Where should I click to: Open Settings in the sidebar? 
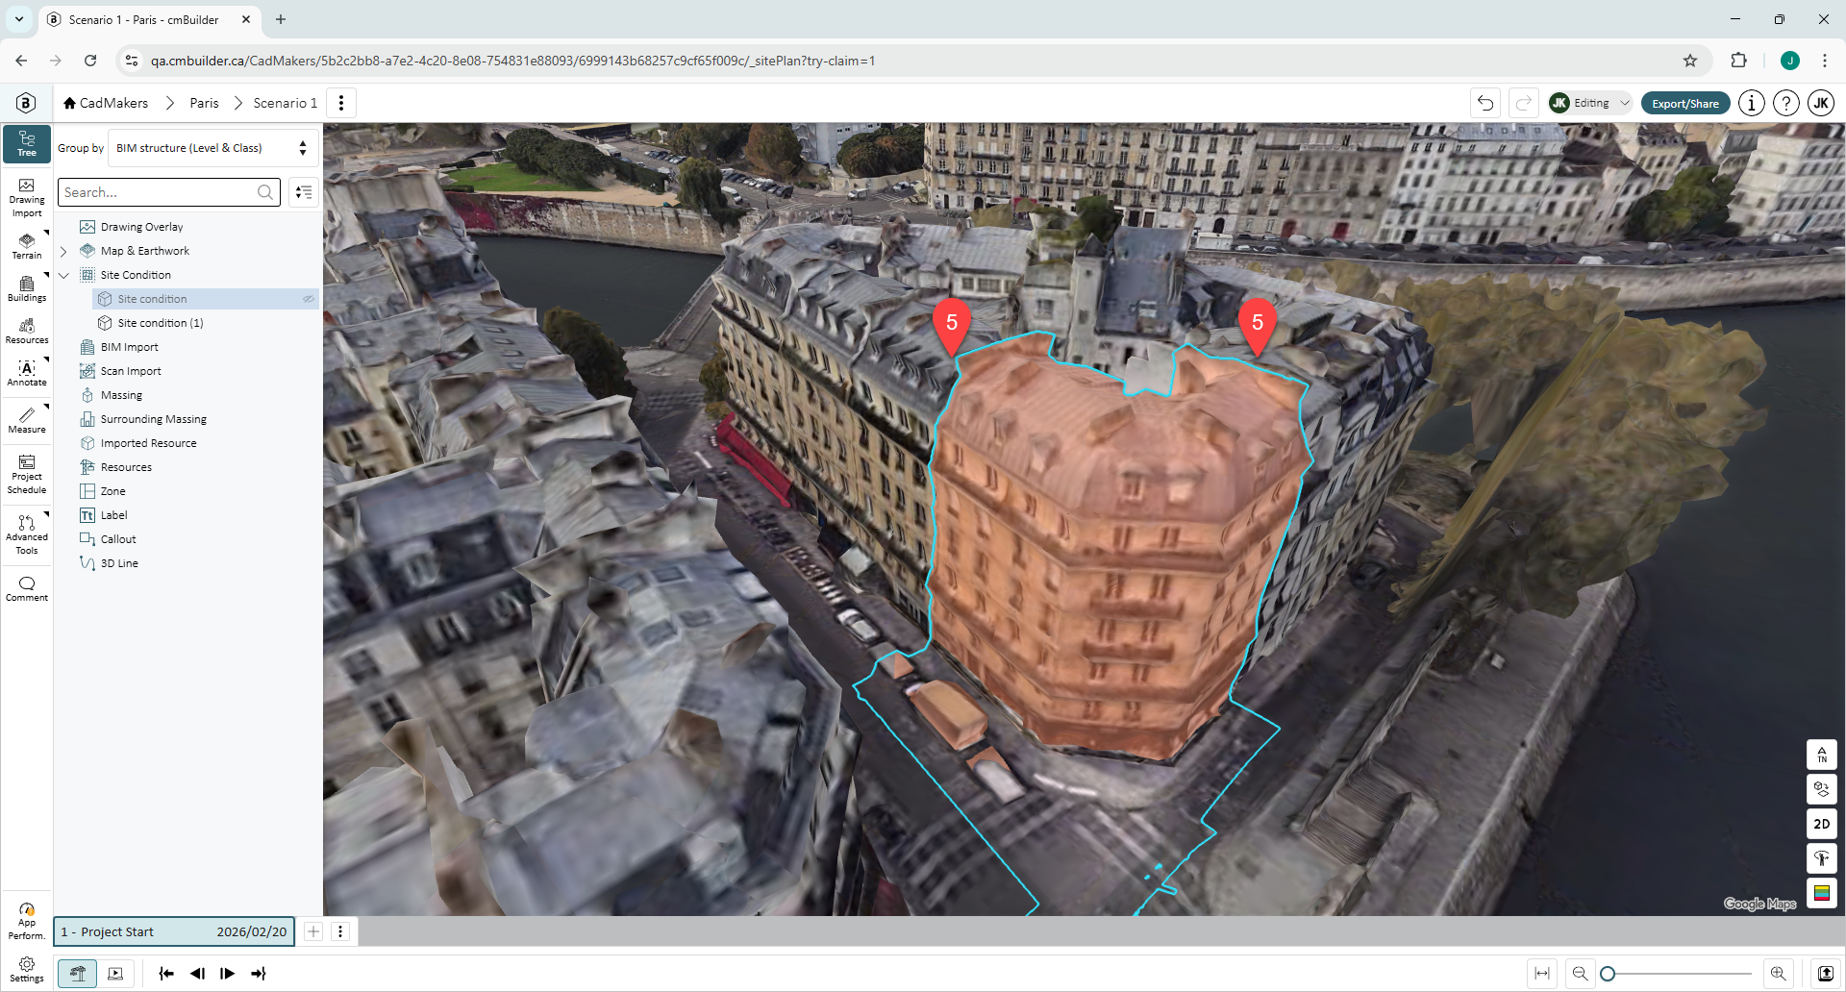pyautogui.click(x=27, y=969)
